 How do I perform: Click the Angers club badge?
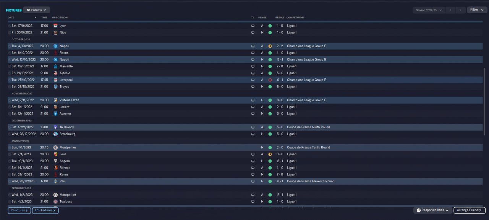(56, 161)
